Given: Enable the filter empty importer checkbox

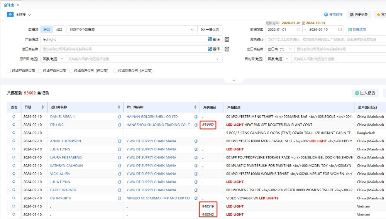Looking at the screenshot, I should pos(9,71).
